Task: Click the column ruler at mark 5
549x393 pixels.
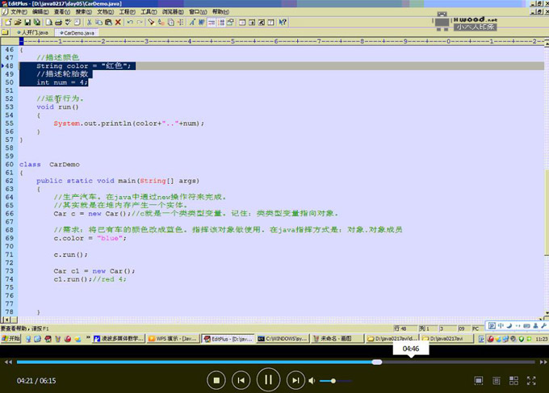Action: (233, 41)
